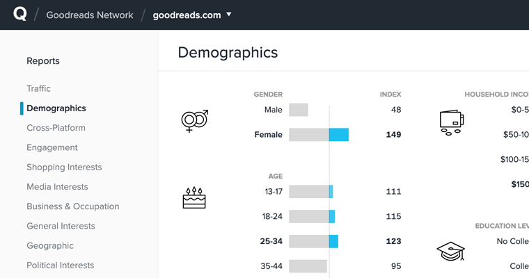This screenshot has width=529, height=278.
Task: Click the birthday cake age icon
Action: pyautogui.click(x=194, y=198)
